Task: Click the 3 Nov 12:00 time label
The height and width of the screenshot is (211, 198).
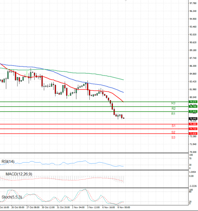Action: click(93, 207)
